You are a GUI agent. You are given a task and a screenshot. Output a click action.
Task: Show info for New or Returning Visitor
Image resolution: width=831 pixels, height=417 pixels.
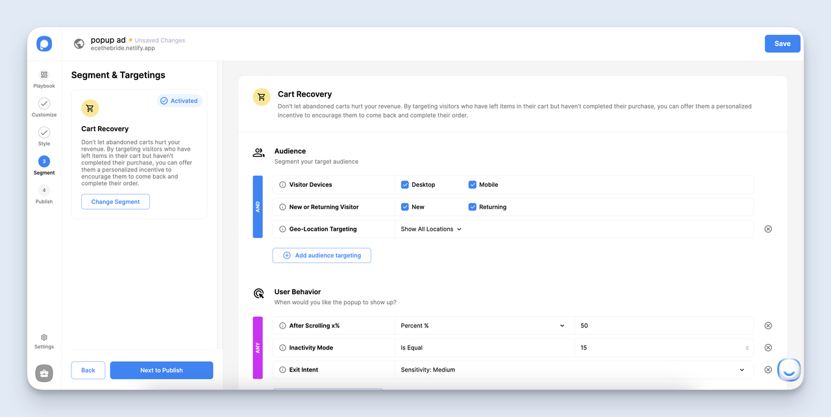282,207
